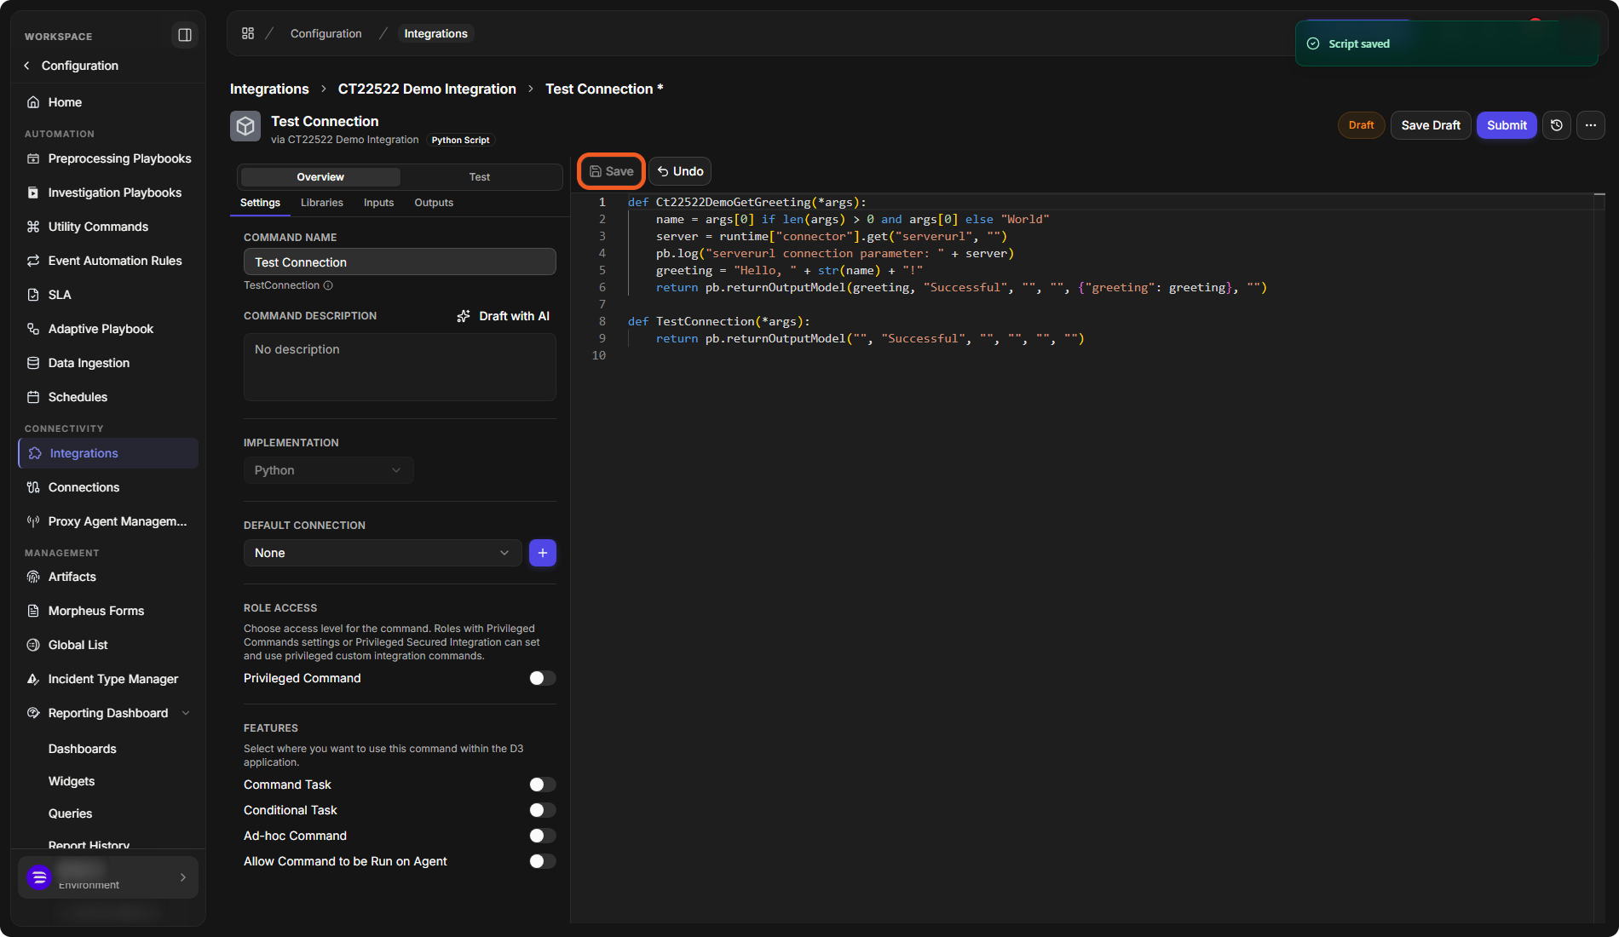Click the Integrations chip in top bar
The height and width of the screenshot is (937, 1619).
435,33
